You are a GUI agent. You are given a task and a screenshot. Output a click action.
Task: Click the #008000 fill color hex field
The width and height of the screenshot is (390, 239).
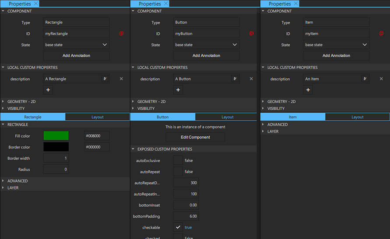97,136
